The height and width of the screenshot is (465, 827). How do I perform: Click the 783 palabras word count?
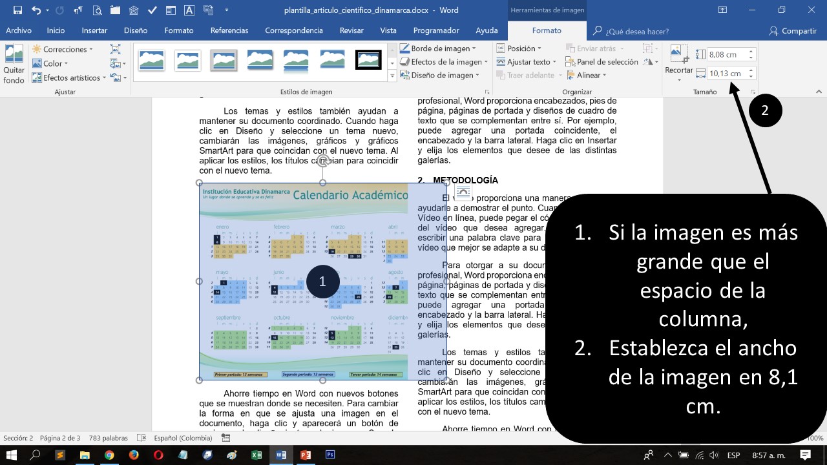click(108, 438)
